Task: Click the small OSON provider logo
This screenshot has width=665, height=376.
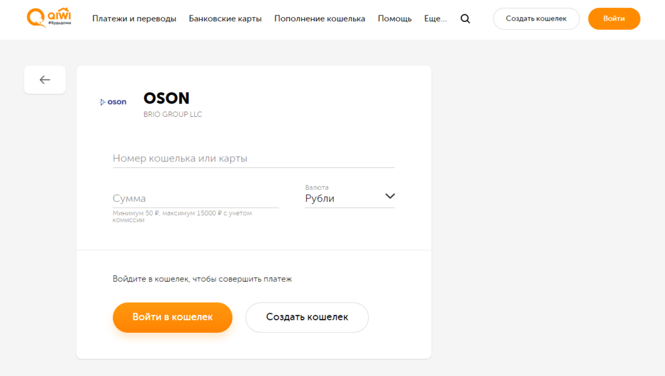Action: tap(113, 102)
